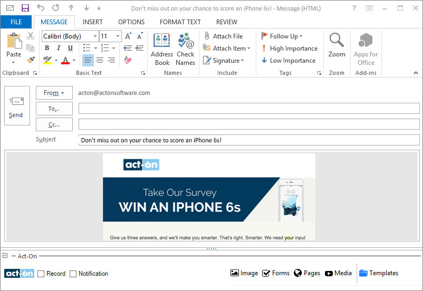The height and width of the screenshot is (291, 423).
Task: Undo the last action
Action: coord(41,8)
